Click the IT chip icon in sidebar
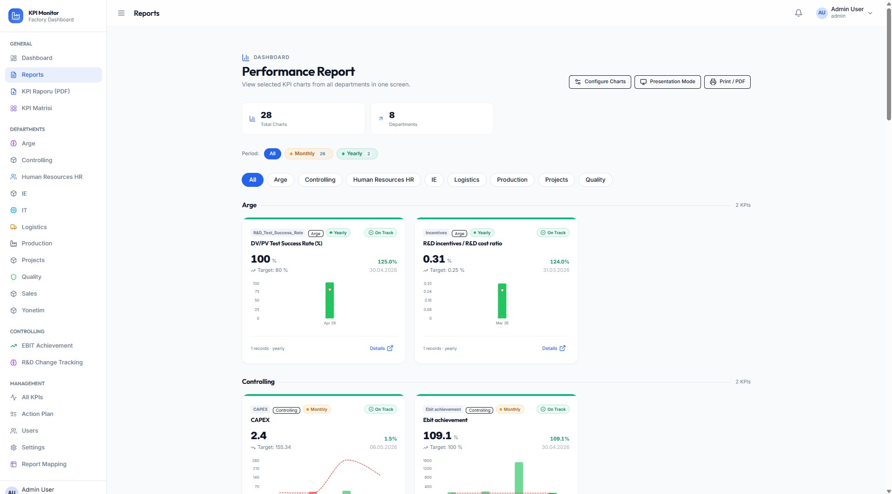 (13, 211)
